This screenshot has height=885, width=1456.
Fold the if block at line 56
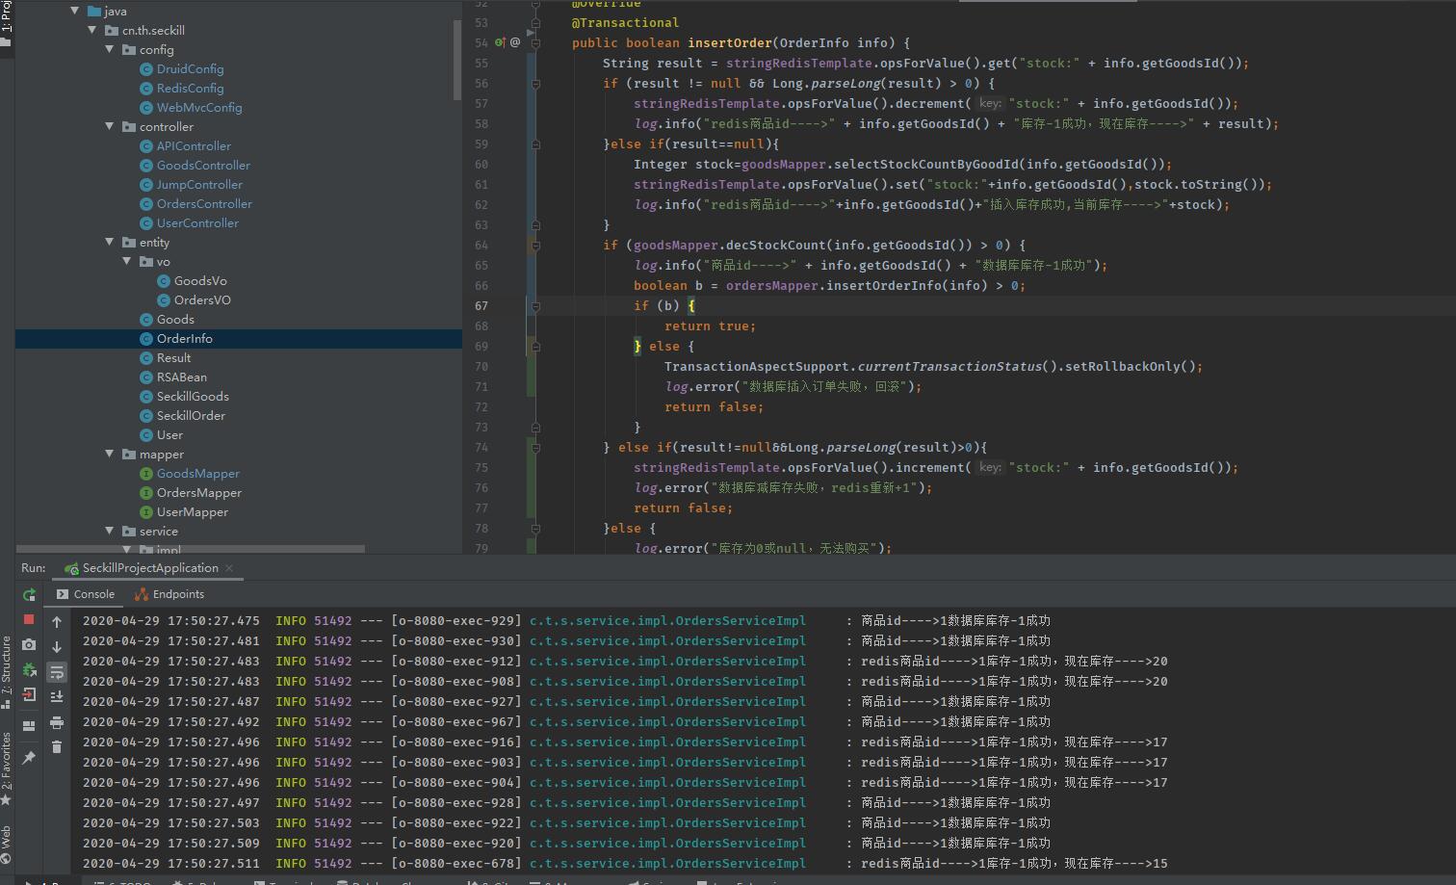click(x=535, y=83)
